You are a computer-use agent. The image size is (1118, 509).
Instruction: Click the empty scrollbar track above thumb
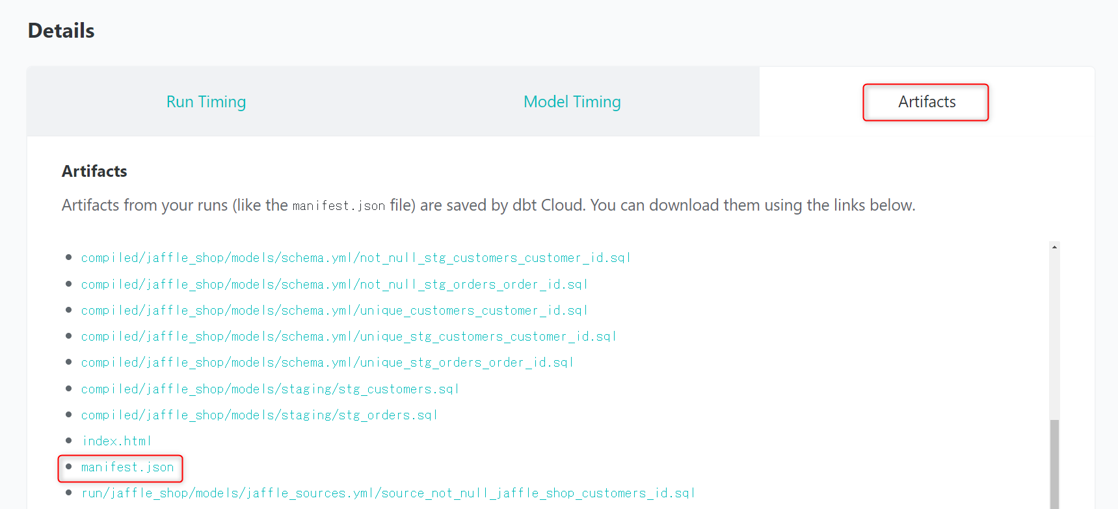1054,332
